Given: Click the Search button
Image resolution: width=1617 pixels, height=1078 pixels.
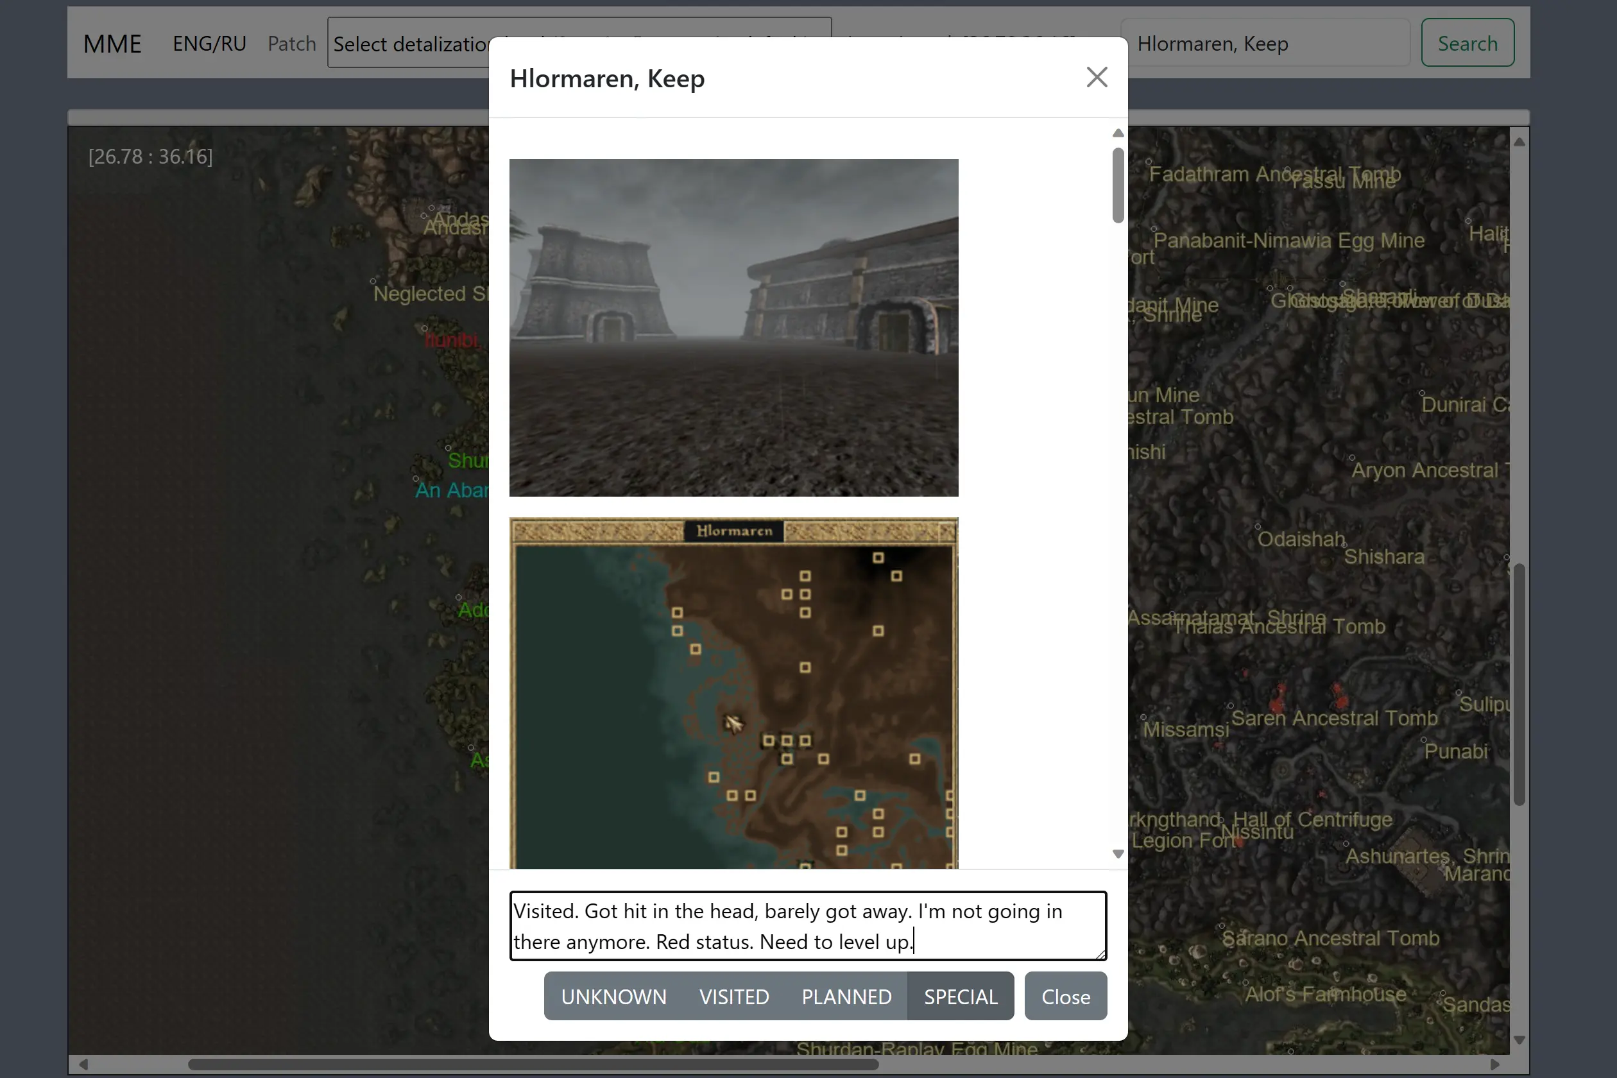Looking at the screenshot, I should 1467,42.
